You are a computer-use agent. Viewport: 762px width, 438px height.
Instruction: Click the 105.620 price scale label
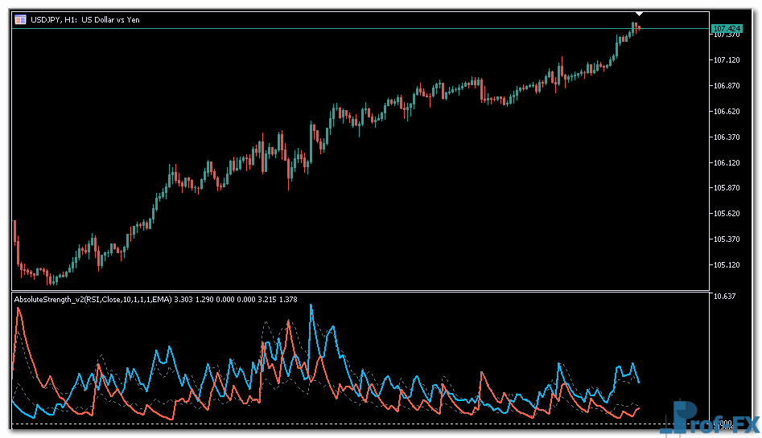(727, 214)
